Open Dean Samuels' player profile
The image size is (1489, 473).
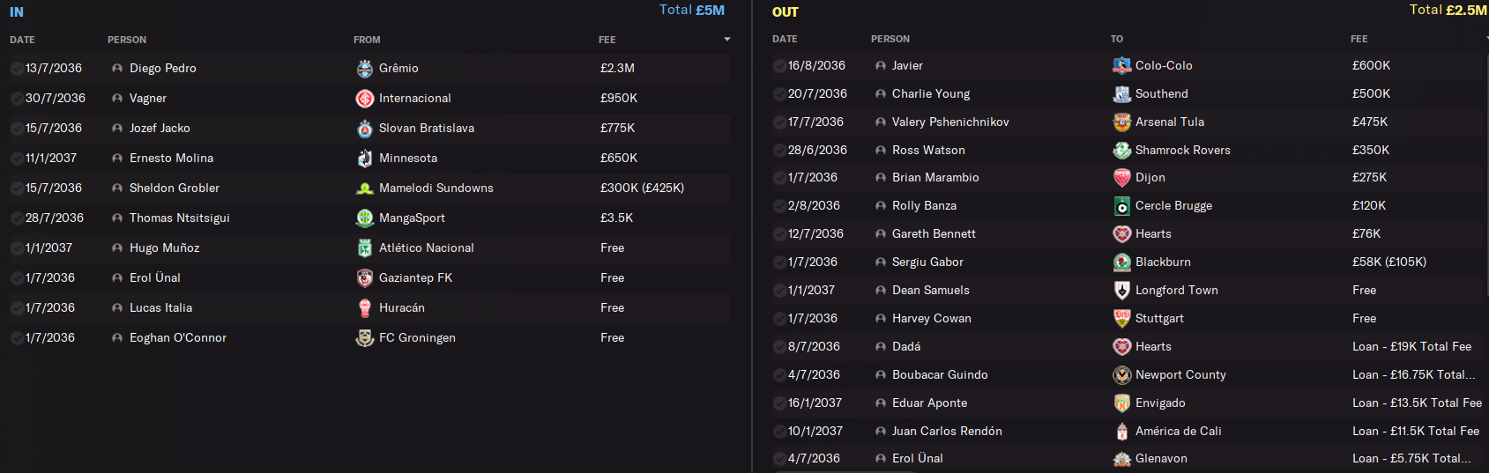(x=930, y=291)
